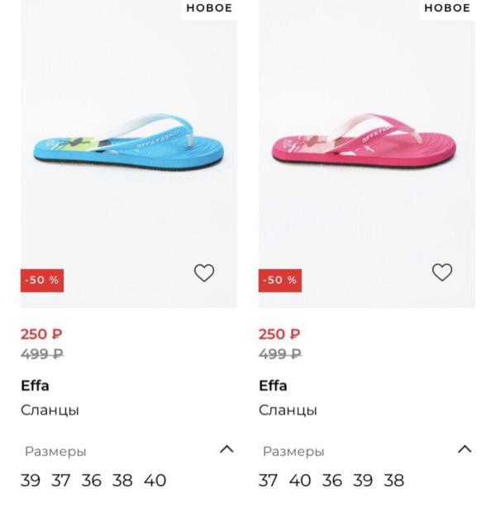Add pink flip-flops to favorites with heart
496x512 pixels.
[442, 273]
